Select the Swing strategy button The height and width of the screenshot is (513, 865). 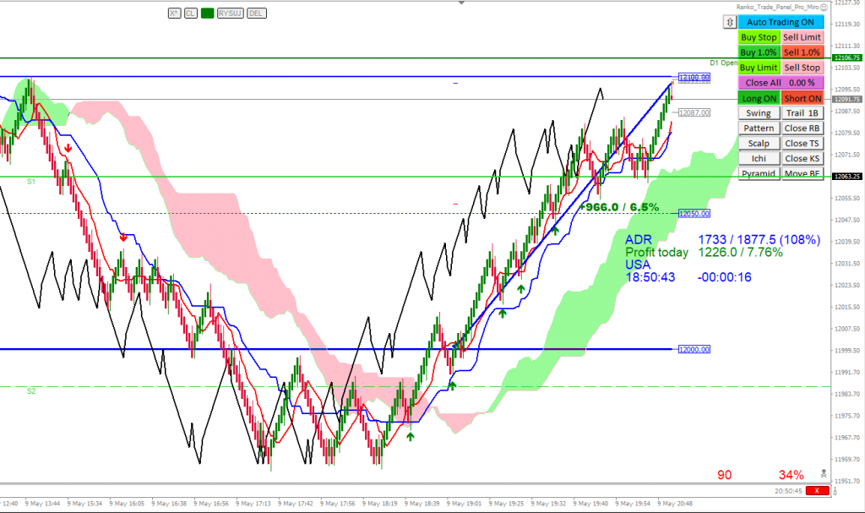click(x=758, y=113)
